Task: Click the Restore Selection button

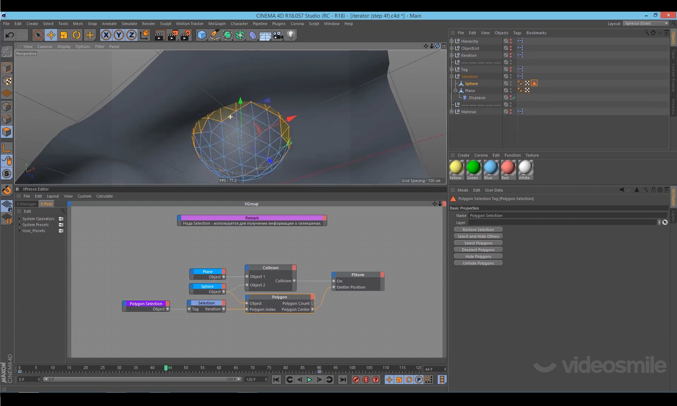Action: pos(478,230)
